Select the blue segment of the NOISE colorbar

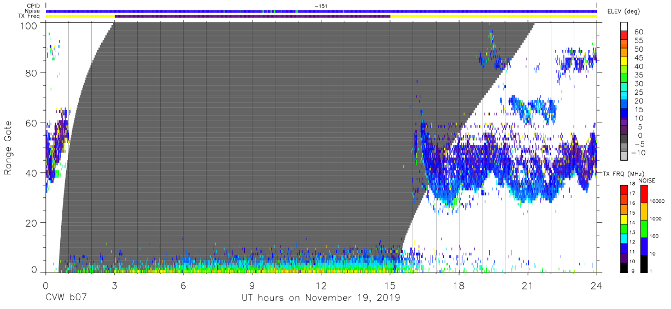(644, 246)
